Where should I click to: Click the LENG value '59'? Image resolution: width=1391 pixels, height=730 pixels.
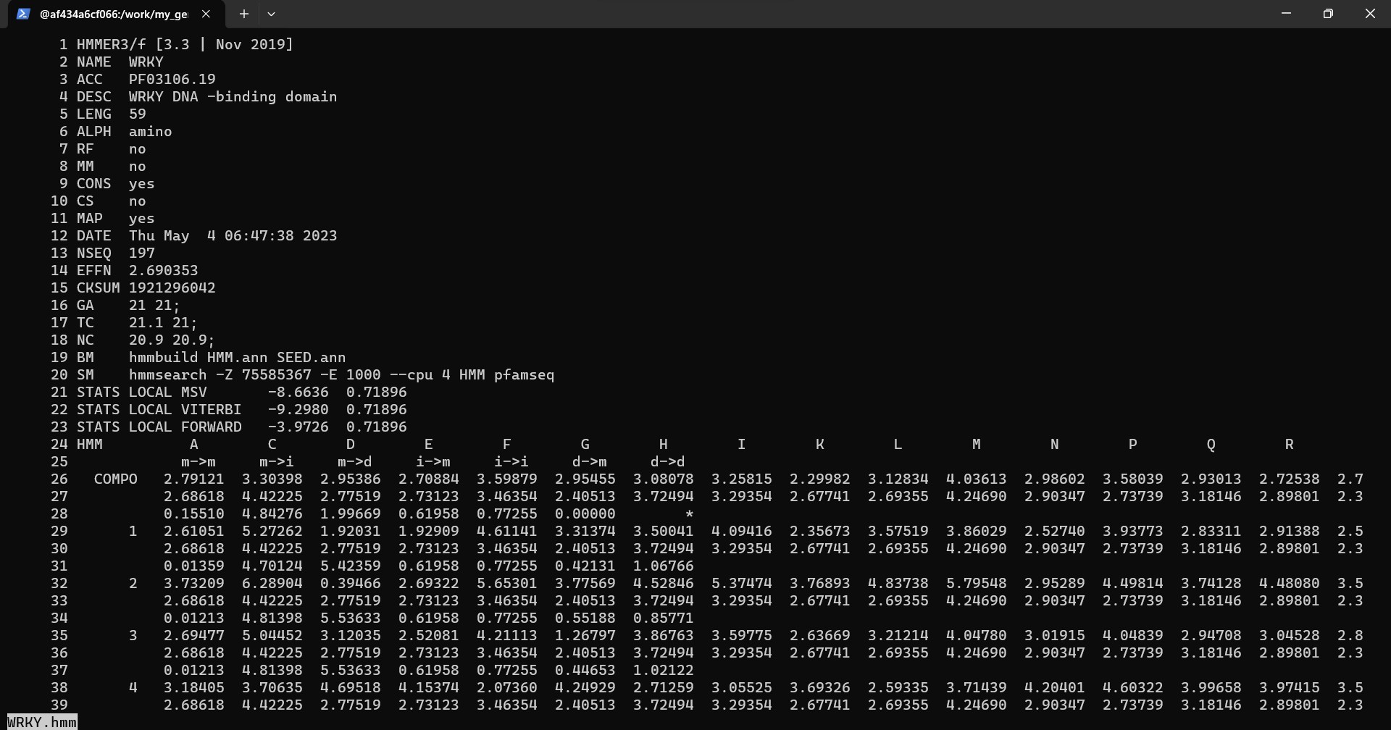click(137, 114)
